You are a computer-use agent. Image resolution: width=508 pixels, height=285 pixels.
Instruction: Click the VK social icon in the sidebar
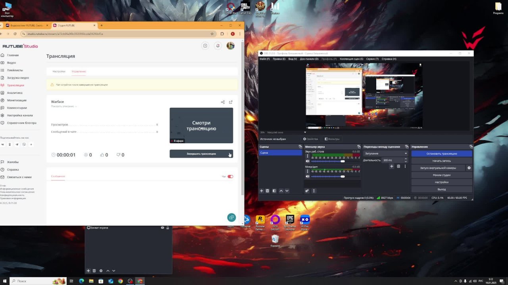(x=2, y=144)
